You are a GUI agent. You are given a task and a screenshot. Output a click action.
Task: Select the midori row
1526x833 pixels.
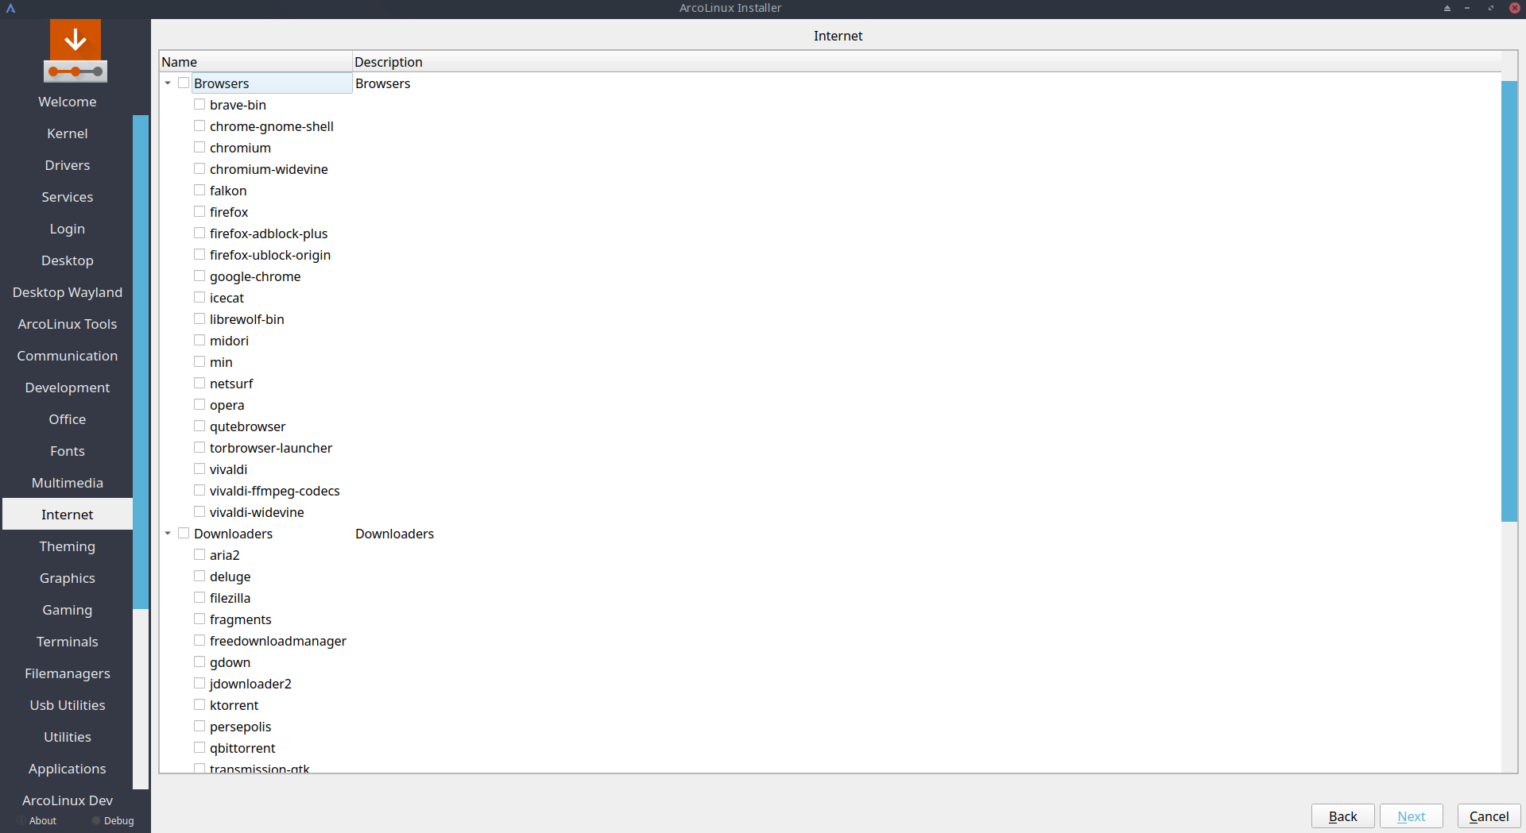[229, 341]
